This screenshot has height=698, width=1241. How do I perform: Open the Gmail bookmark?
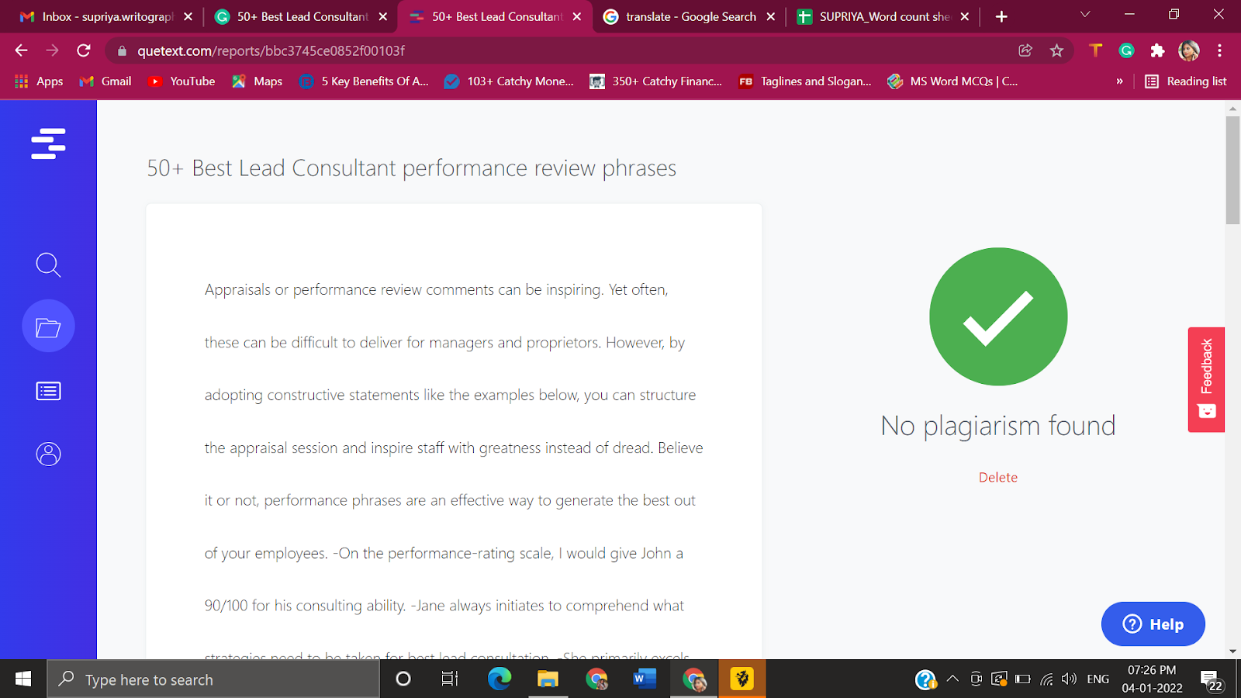(105, 81)
